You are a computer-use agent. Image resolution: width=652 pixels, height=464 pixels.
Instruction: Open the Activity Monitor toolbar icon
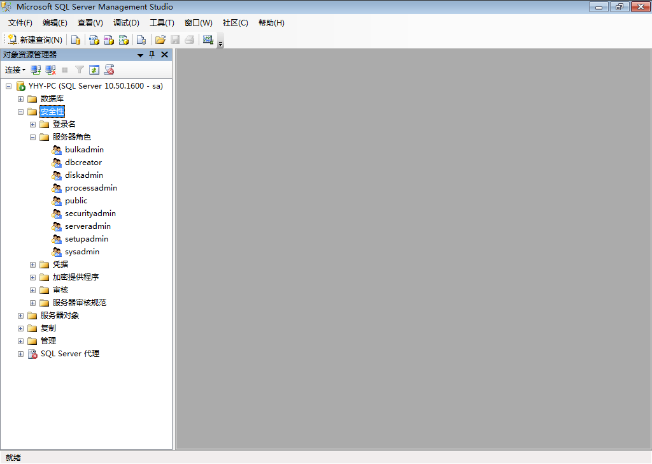(208, 40)
